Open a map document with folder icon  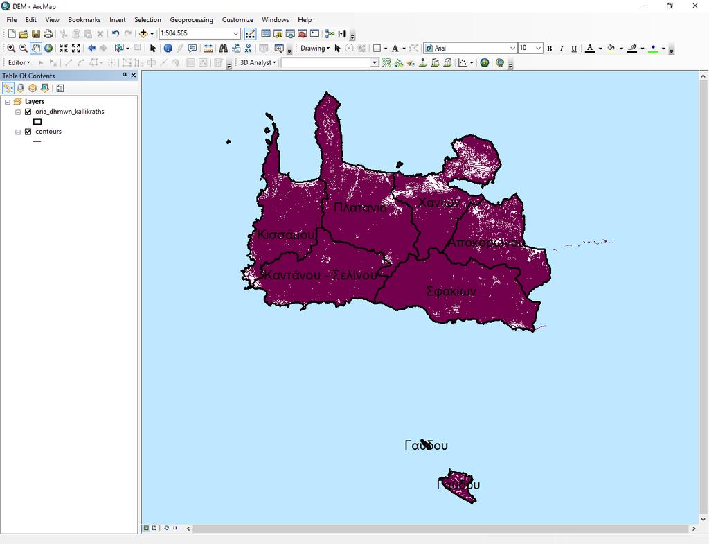point(24,33)
